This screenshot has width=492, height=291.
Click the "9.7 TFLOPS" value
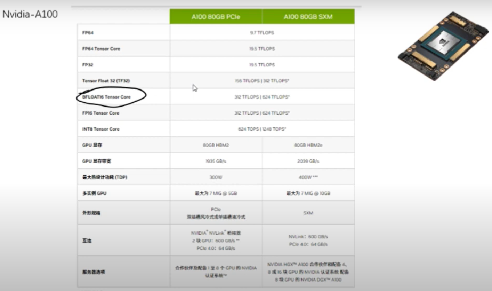(262, 33)
